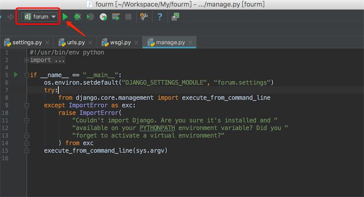Open help with the question mark icon
This screenshot has height=197, width=364.
pos(160,17)
